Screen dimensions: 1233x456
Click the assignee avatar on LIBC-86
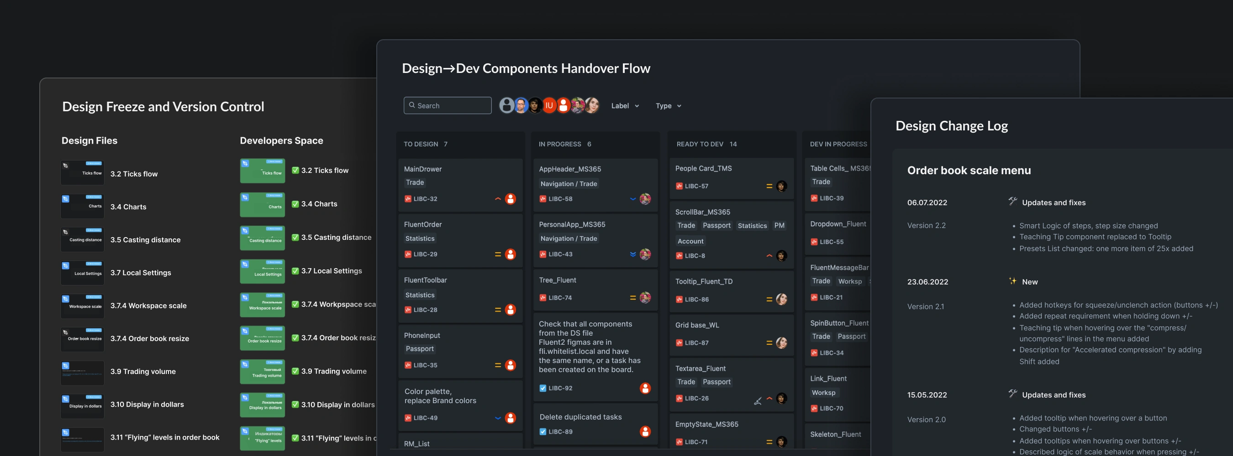[x=781, y=299]
